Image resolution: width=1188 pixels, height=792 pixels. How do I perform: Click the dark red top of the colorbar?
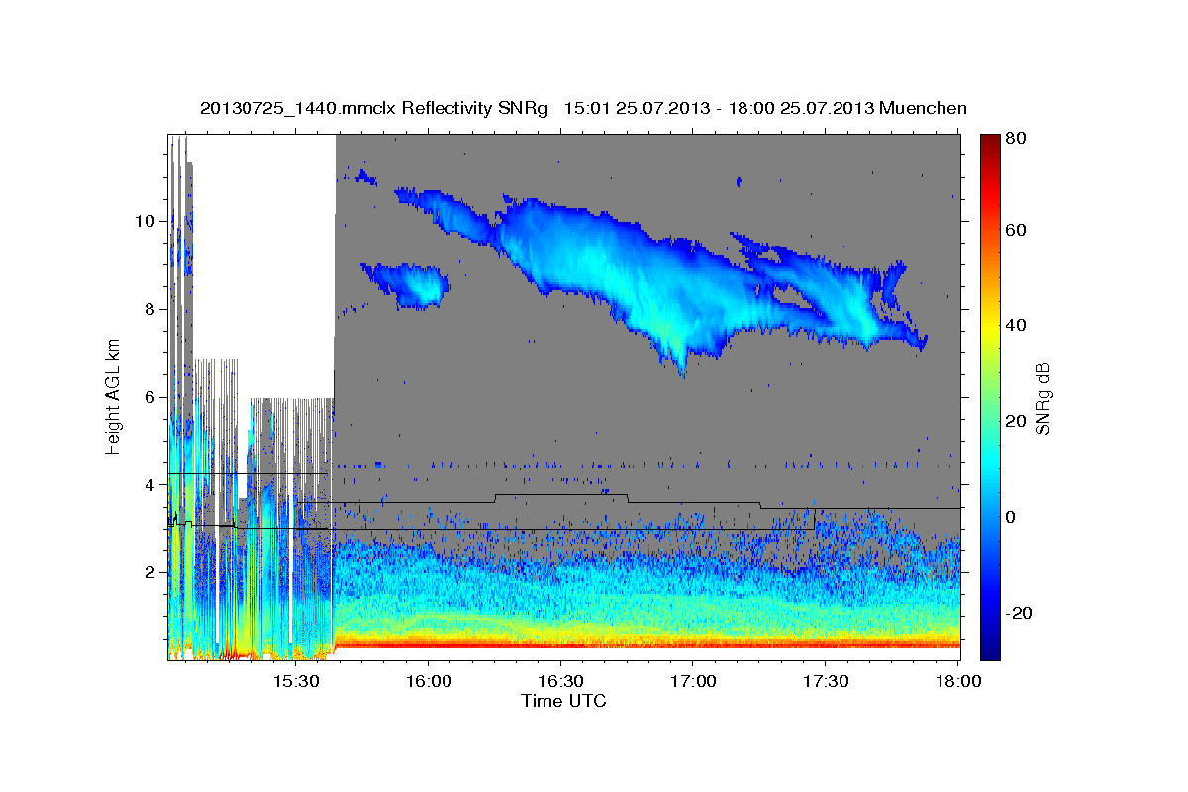(x=990, y=142)
